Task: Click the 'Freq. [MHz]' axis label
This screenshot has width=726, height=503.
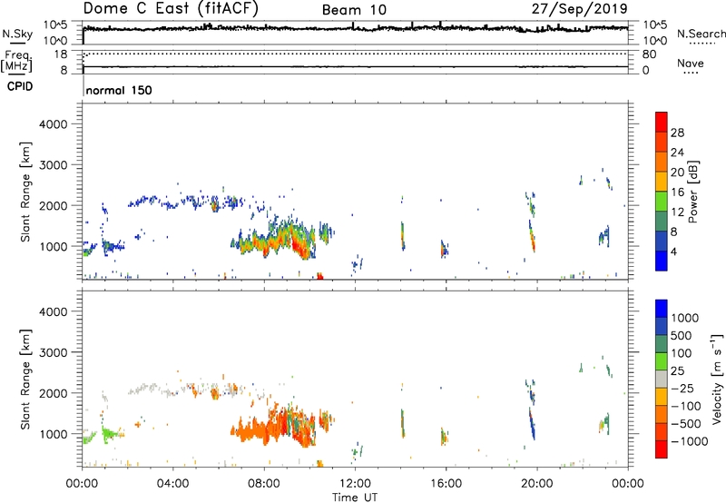Action: tap(17, 62)
